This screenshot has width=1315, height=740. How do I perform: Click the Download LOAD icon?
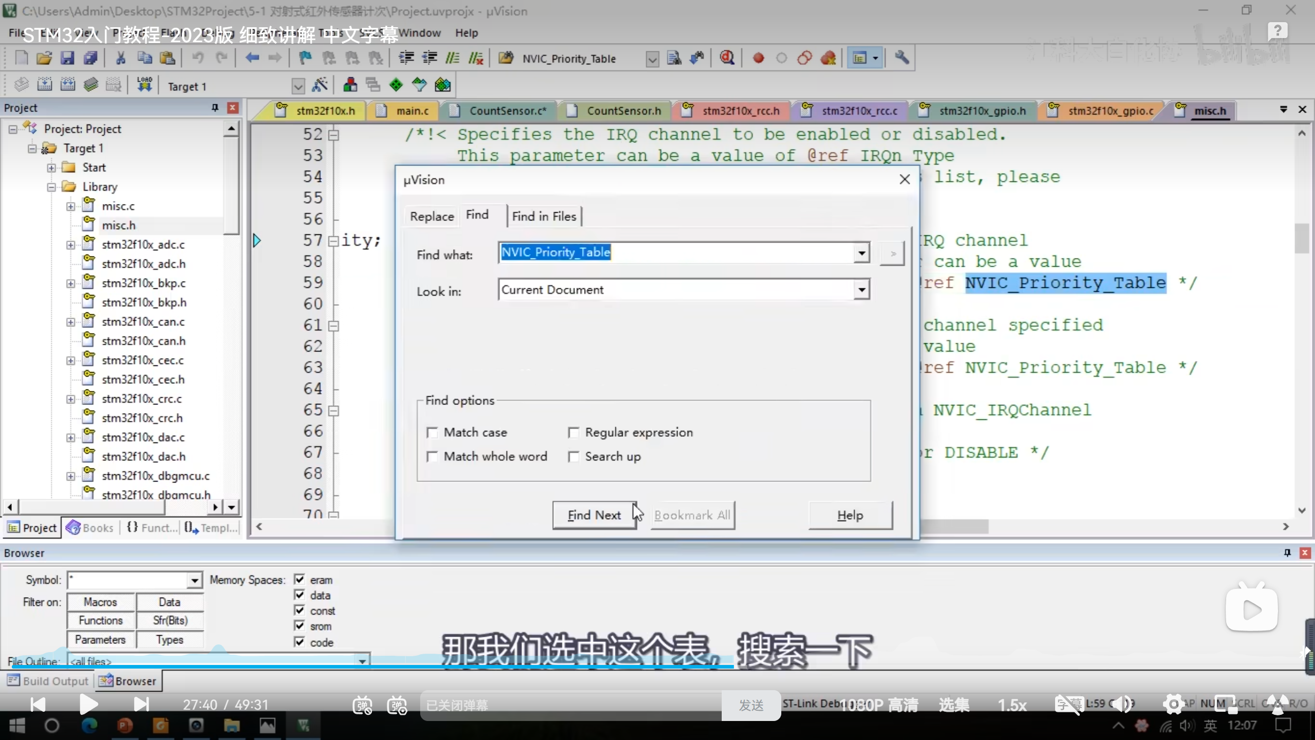coord(144,84)
